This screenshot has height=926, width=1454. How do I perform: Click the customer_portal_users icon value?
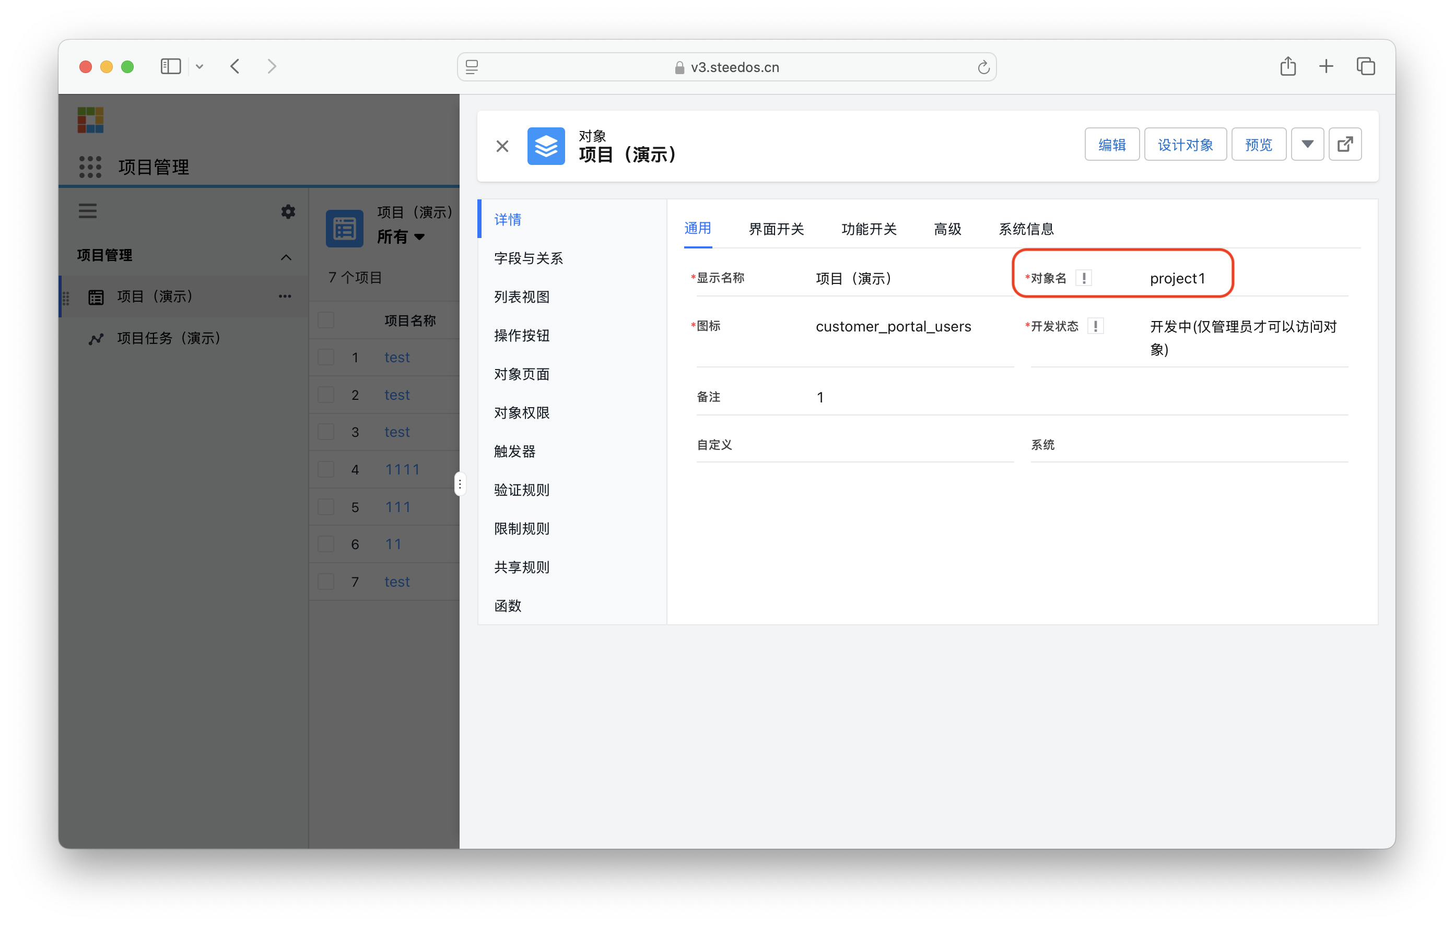pos(893,327)
